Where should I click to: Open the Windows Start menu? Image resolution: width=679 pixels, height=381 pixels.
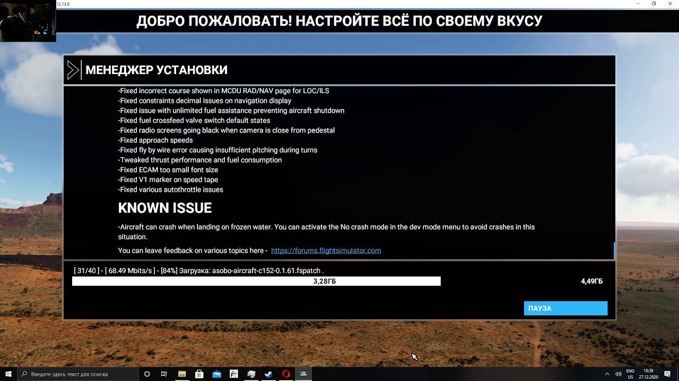[x=8, y=374]
